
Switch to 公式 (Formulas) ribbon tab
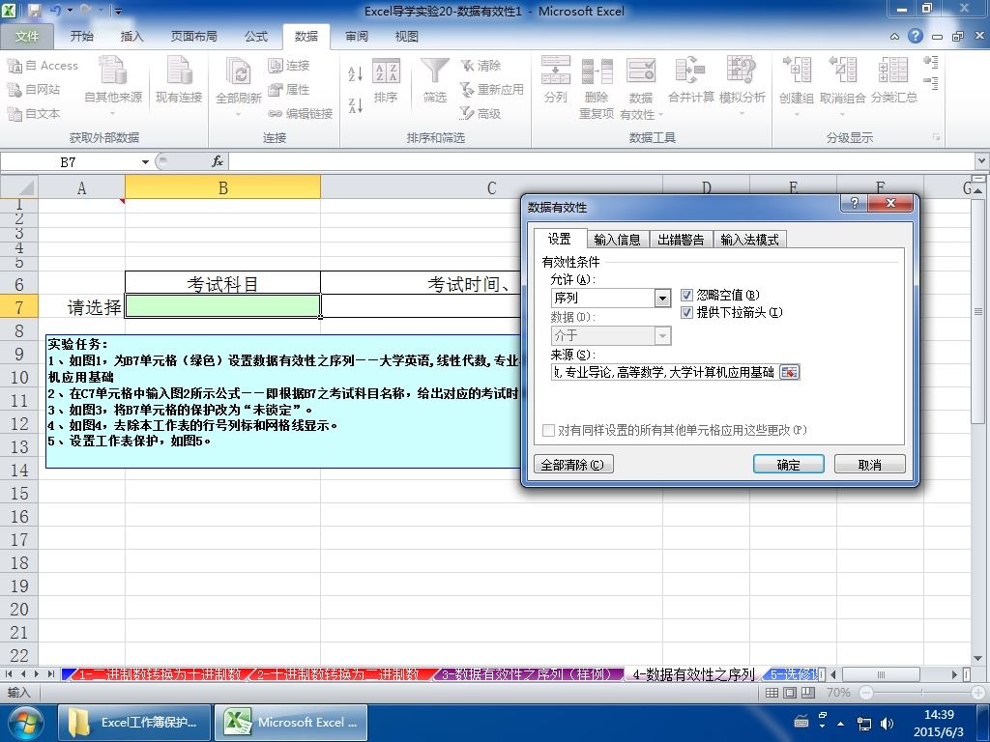[x=256, y=37]
